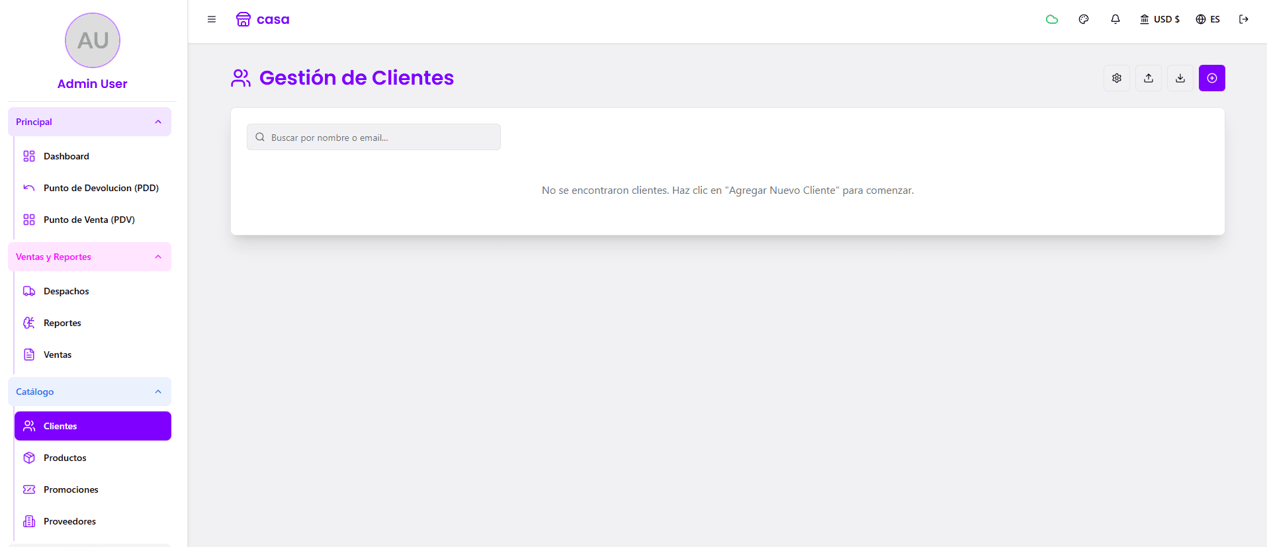Image resolution: width=1267 pixels, height=547 pixels.
Task: Click the download import clients icon
Action: pyautogui.click(x=1180, y=78)
